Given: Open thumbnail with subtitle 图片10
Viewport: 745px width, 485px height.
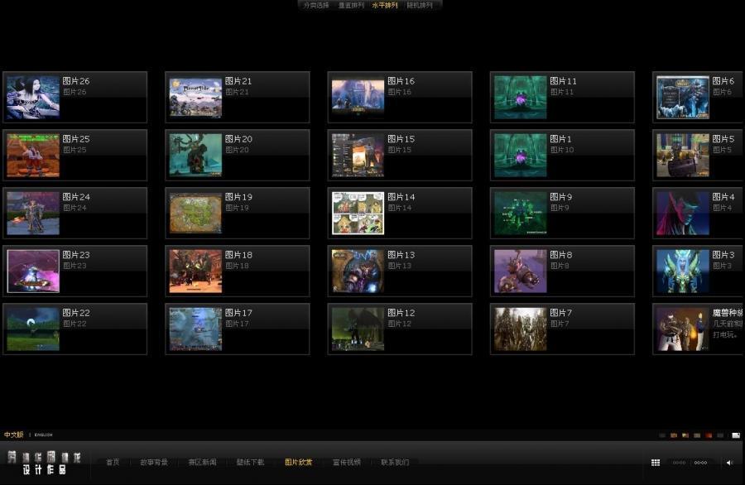Looking at the screenshot, I should (x=521, y=156).
